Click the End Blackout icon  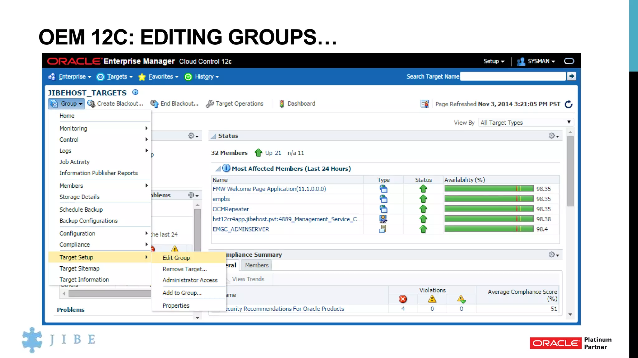pos(155,103)
